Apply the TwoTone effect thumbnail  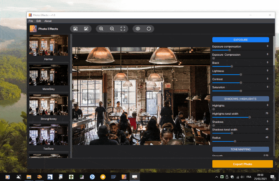(49, 135)
